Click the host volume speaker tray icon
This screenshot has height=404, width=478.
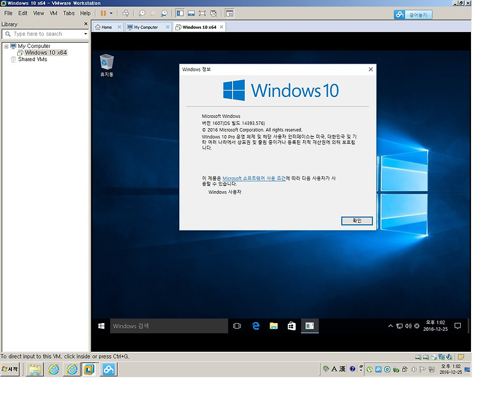414,370
